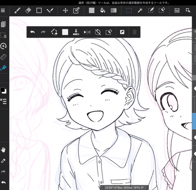Open the hamburger main menu
Image resolution: width=196 pixels, height=190 pixels.
click(x=3, y=10)
